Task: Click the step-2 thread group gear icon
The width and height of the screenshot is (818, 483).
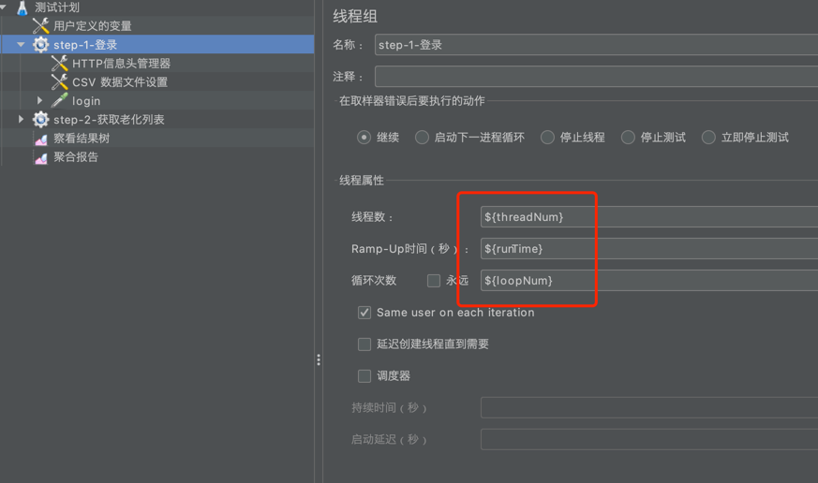Action: click(40, 120)
